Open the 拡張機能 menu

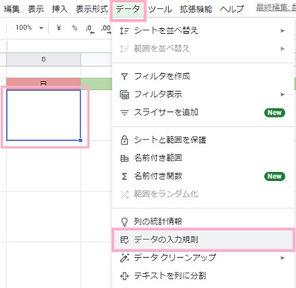point(196,10)
